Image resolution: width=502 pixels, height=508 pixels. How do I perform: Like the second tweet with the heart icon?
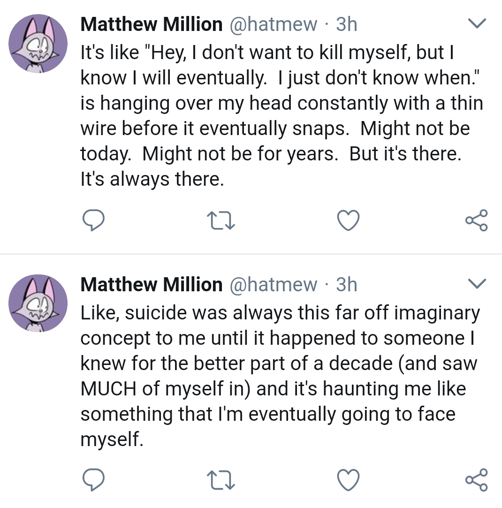coord(349,480)
